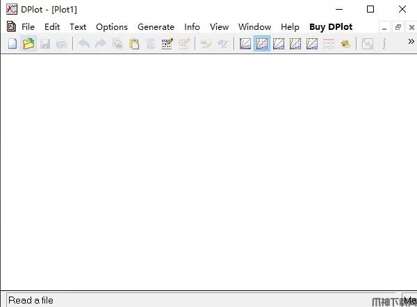Viewport: 417px width, 307px height.
Task: Click the pink and green dashed line styles icon
Action: 329,44
